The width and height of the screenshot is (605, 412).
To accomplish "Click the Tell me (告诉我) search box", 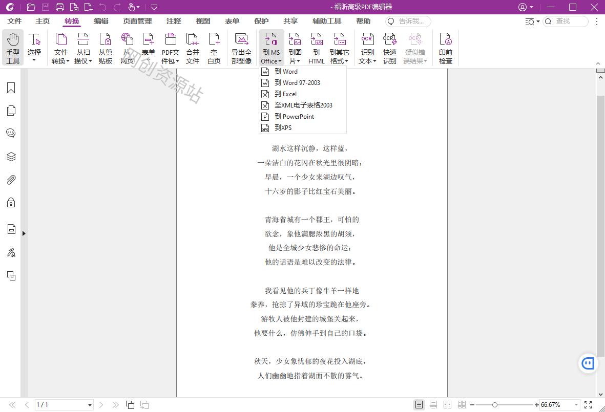I will [408, 21].
